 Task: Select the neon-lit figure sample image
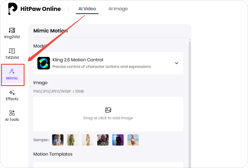point(118,140)
